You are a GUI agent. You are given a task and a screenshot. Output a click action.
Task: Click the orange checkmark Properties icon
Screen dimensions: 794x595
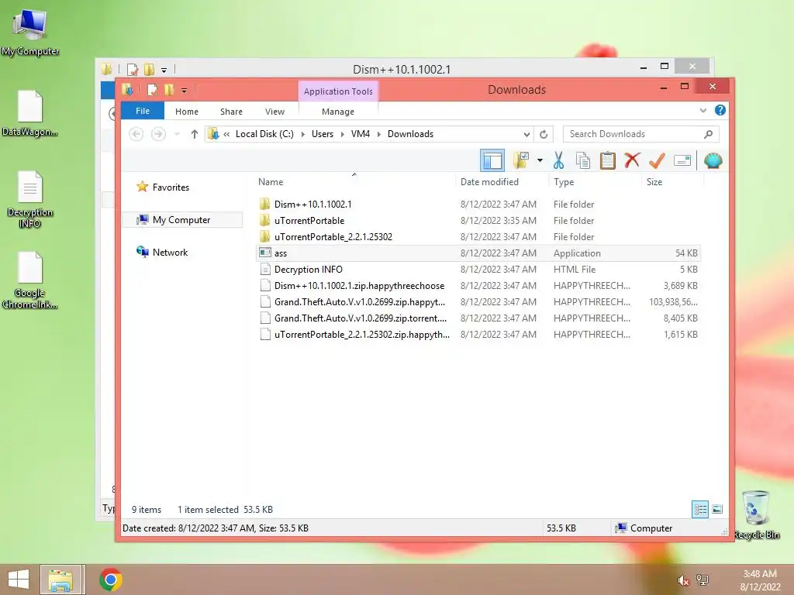click(x=657, y=160)
